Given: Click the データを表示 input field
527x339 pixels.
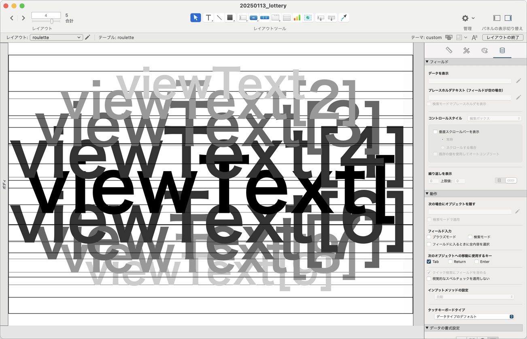Looking at the screenshot, I should click(470, 81).
